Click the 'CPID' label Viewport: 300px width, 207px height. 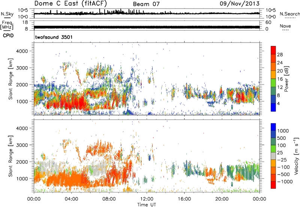[8, 35]
